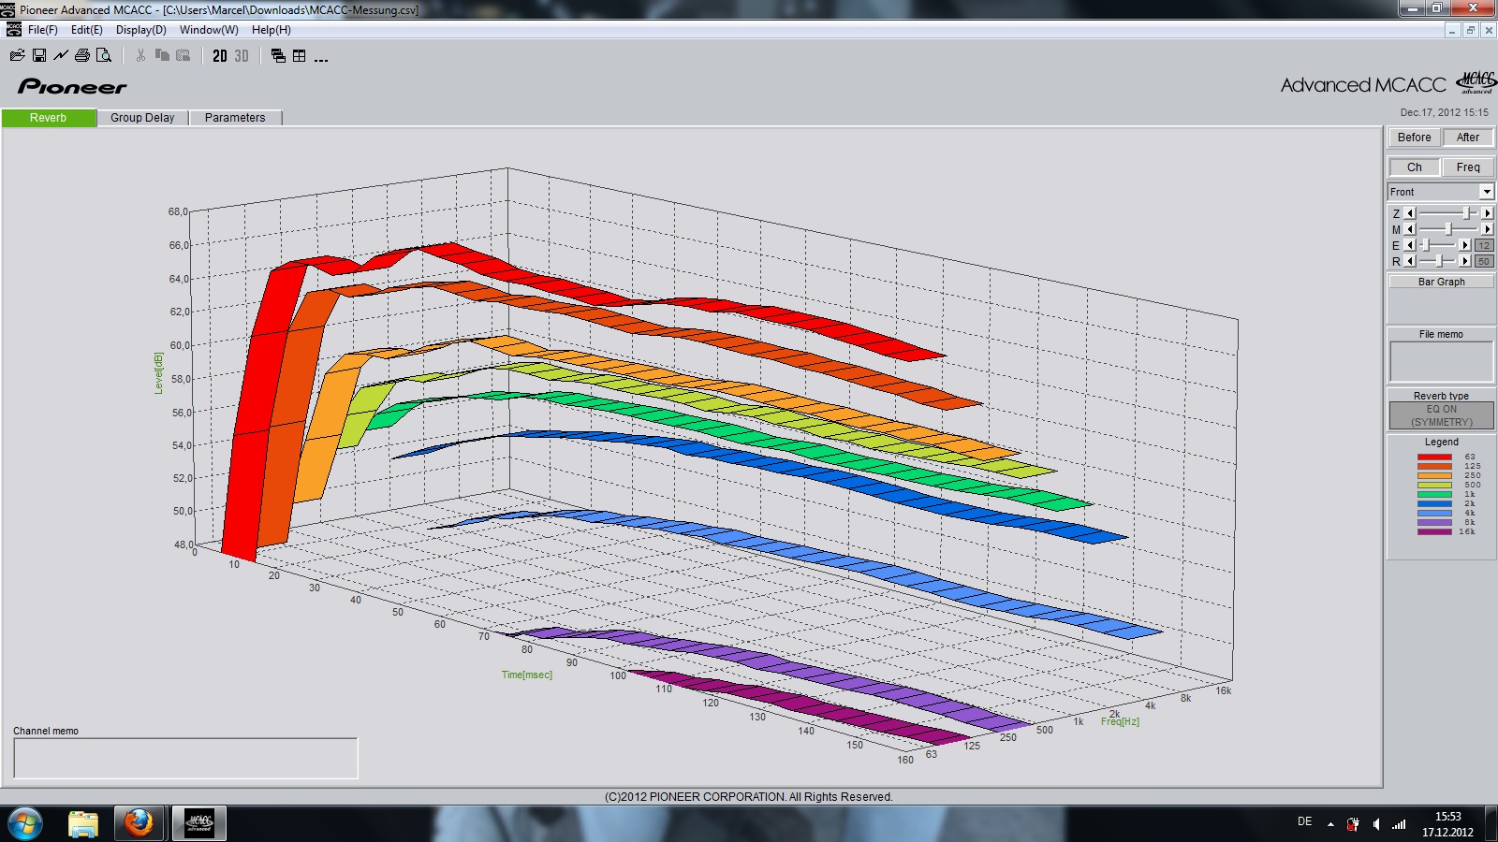Click the copy icon in toolbar
This screenshot has width=1498, height=842.
coord(162,56)
